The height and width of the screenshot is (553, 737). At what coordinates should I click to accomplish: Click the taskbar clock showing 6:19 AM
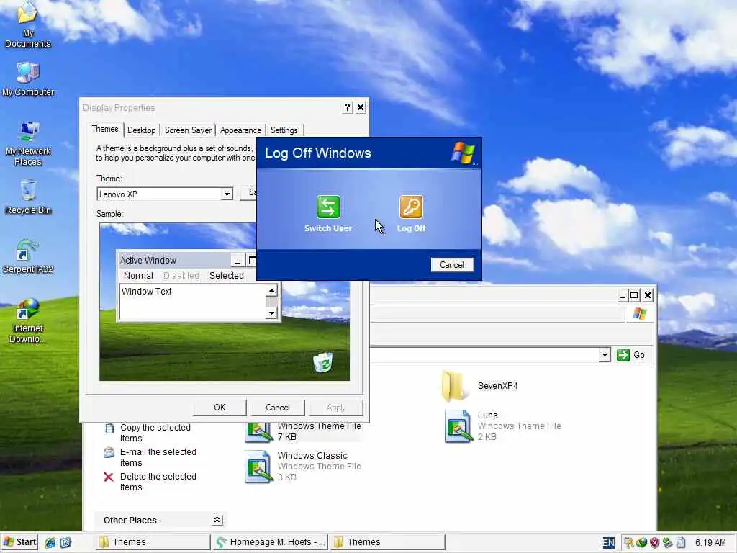[x=710, y=543]
